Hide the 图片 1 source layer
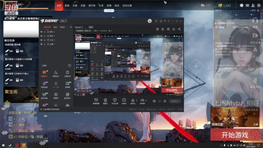Screen dimensions: 263x148 (x=41, y=36)
